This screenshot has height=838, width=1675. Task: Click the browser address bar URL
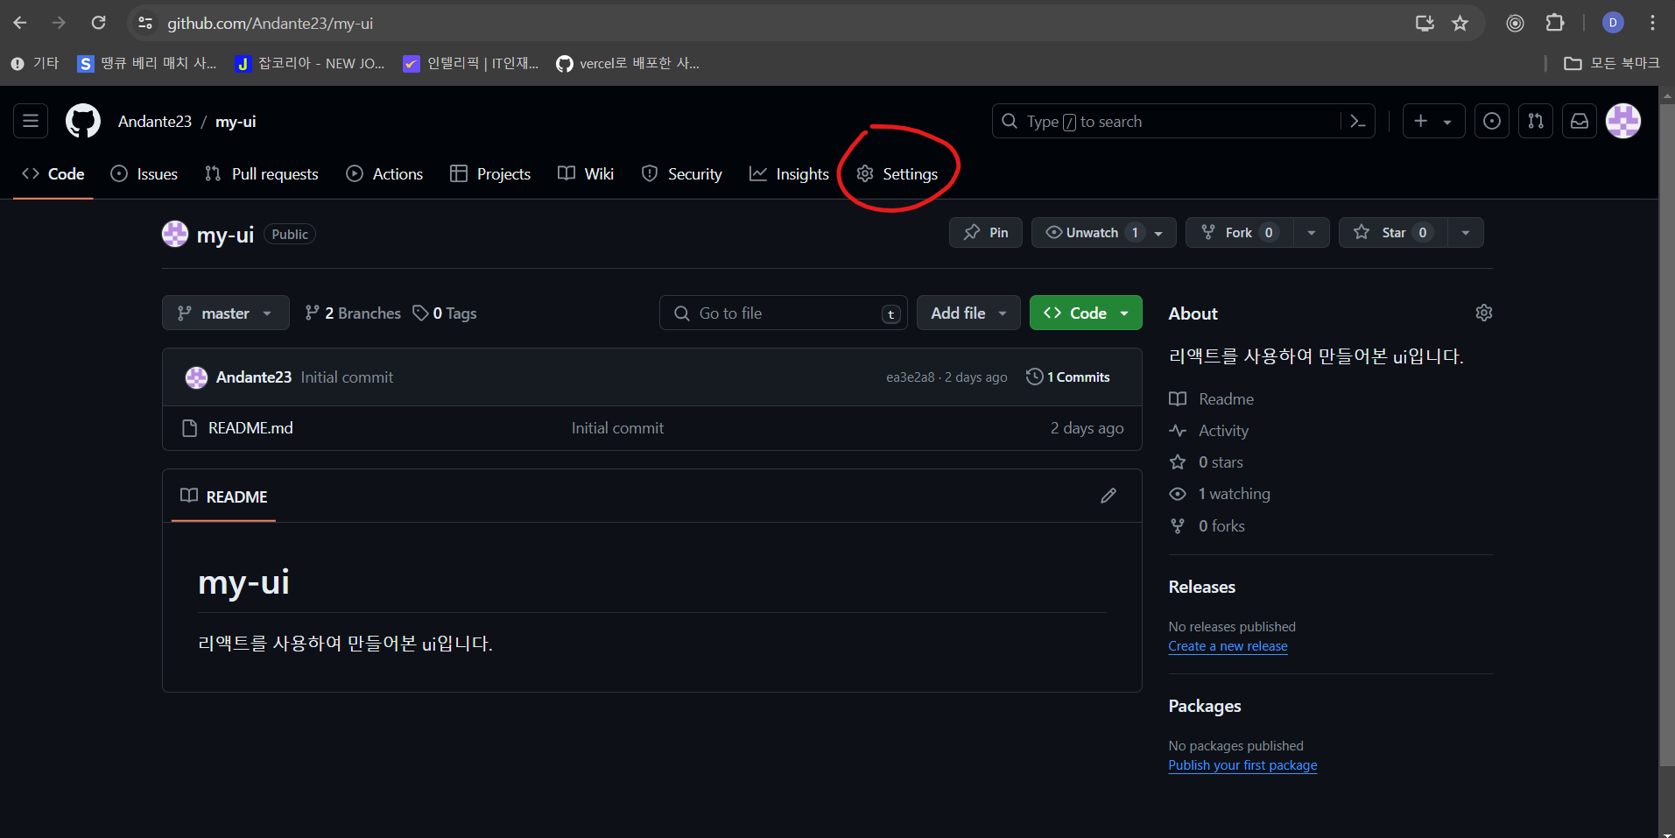coord(270,24)
